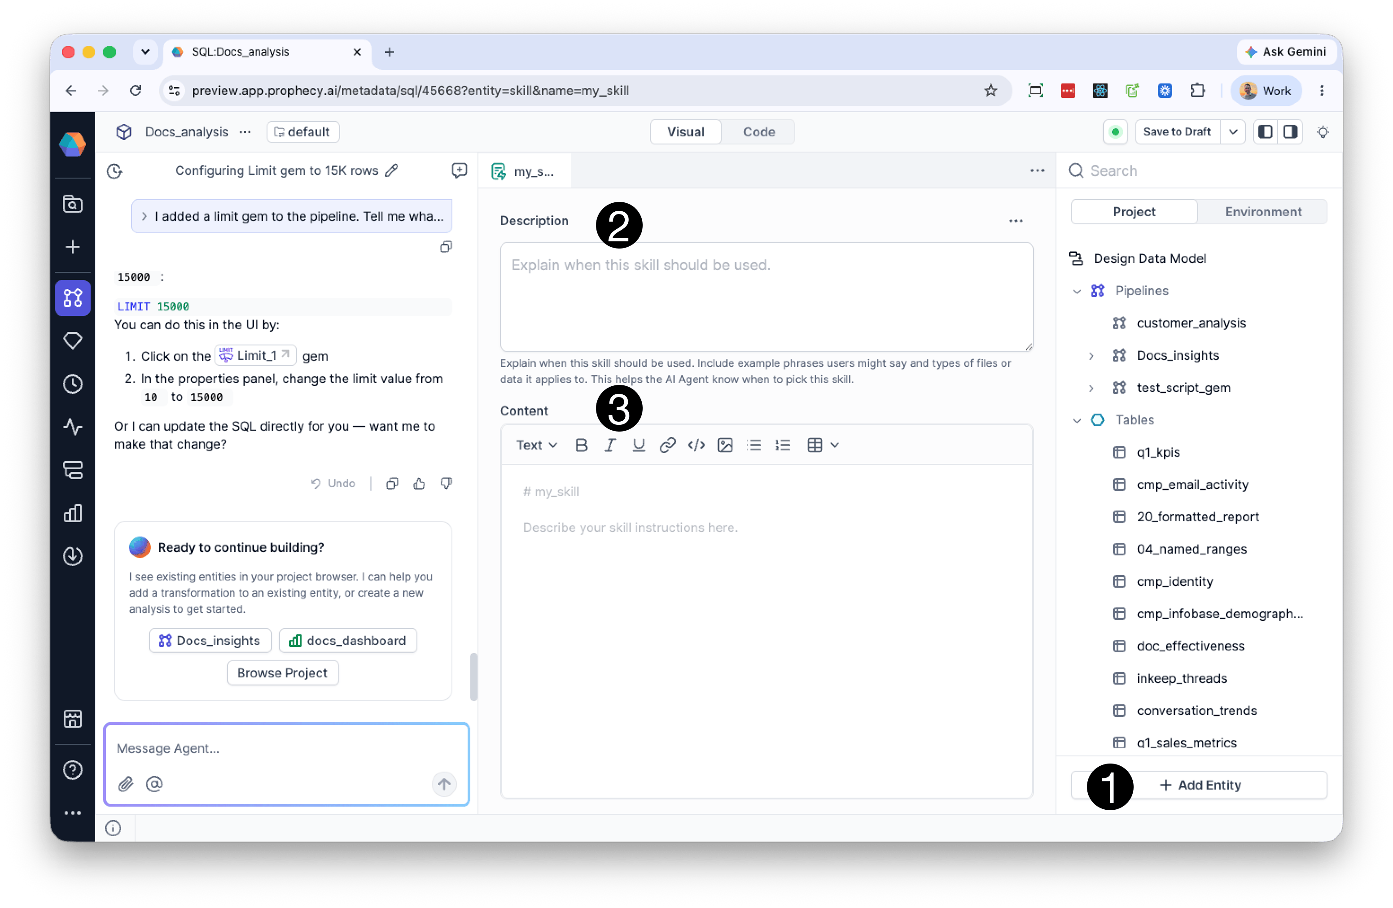Give thumbs up to agent response

click(x=419, y=483)
